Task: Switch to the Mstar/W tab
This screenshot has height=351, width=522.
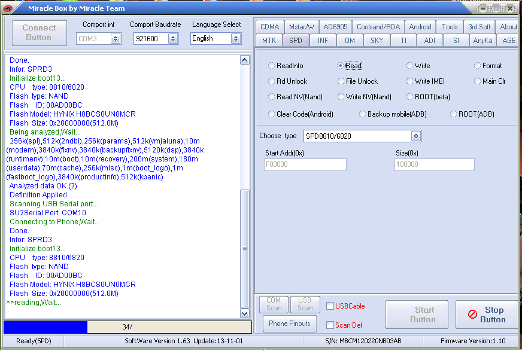Action: pos(302,27)
